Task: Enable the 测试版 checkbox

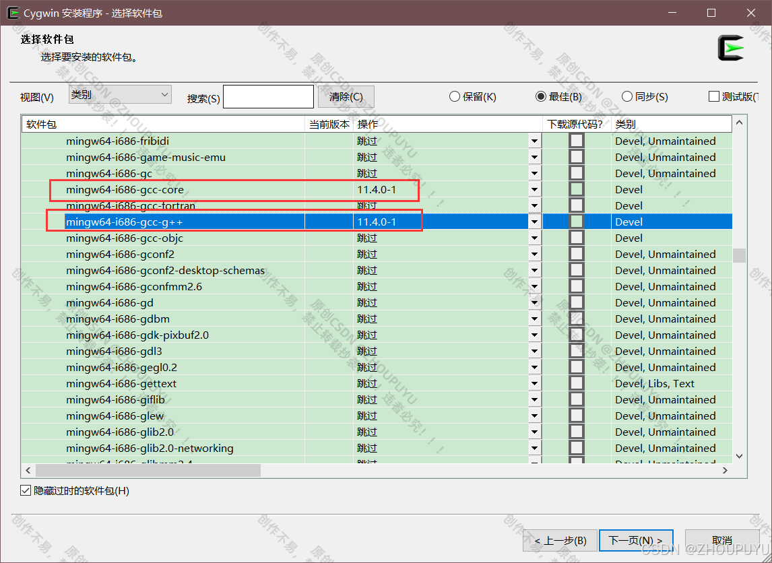Action: [714, 96]
